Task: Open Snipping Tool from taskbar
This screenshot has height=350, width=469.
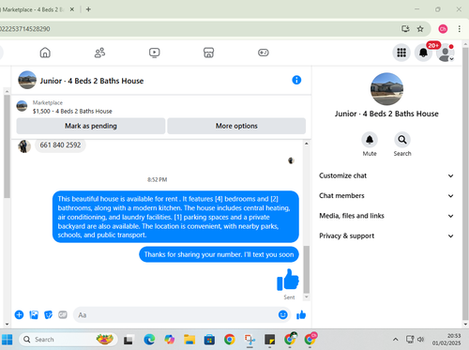Action: click(250, 340)
